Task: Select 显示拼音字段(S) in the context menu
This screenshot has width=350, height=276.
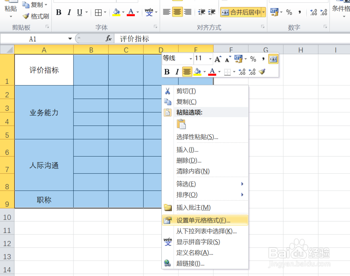Action: pos(205,242)
